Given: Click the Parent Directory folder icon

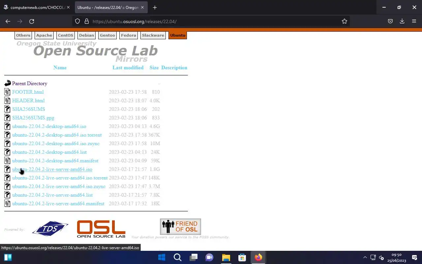Looking at the screenshot, I should [x=8, y=83].
